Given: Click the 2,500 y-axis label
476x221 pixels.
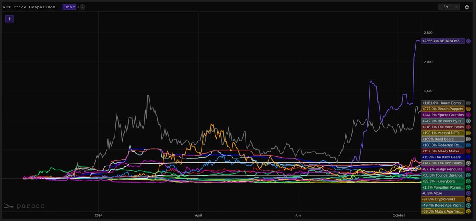Looking at the screenshot, I should point(429,32).
